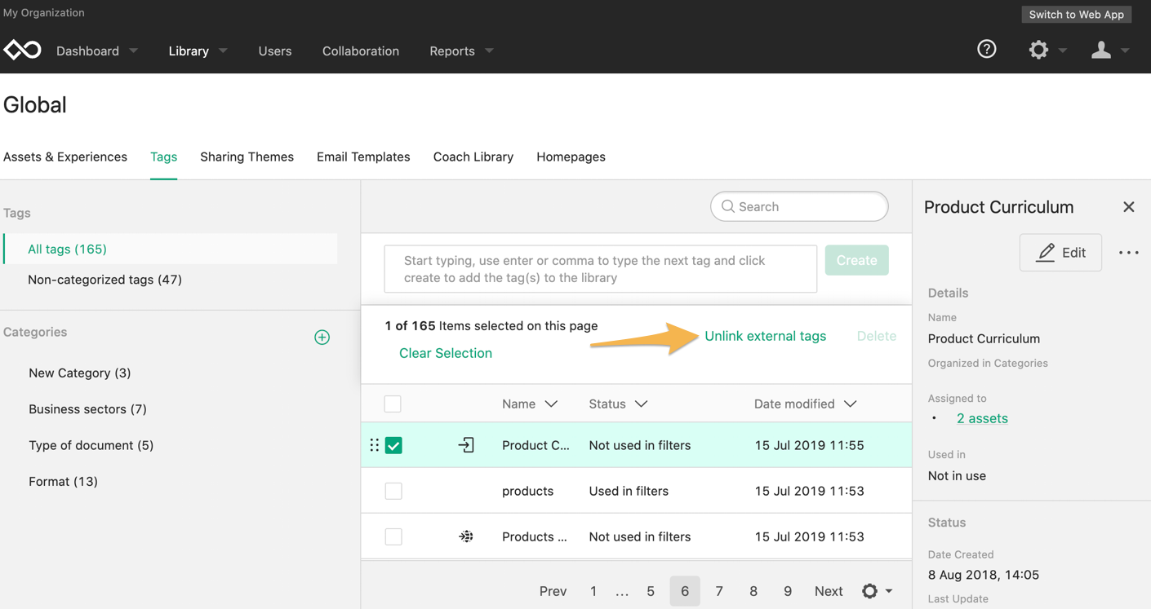Open the settings gear dropdown arrow
This screenshot has width=1151, height=609.
pyautogui.click(x=1063, y=51)
